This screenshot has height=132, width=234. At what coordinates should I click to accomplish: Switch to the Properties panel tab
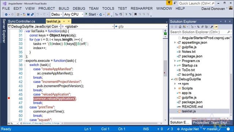(x=201, y=122)
